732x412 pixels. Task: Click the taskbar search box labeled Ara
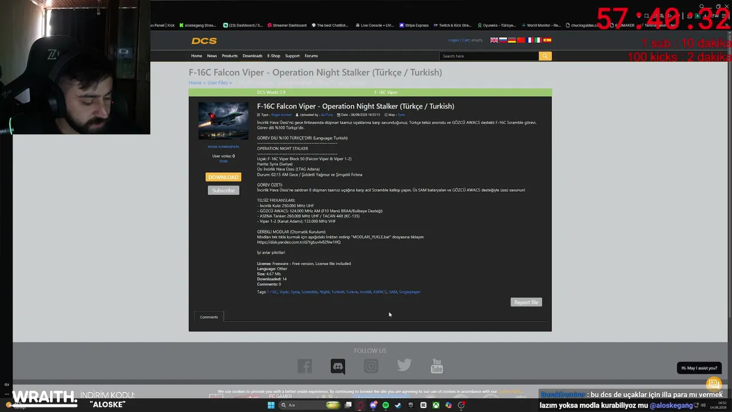pos(310,405)
